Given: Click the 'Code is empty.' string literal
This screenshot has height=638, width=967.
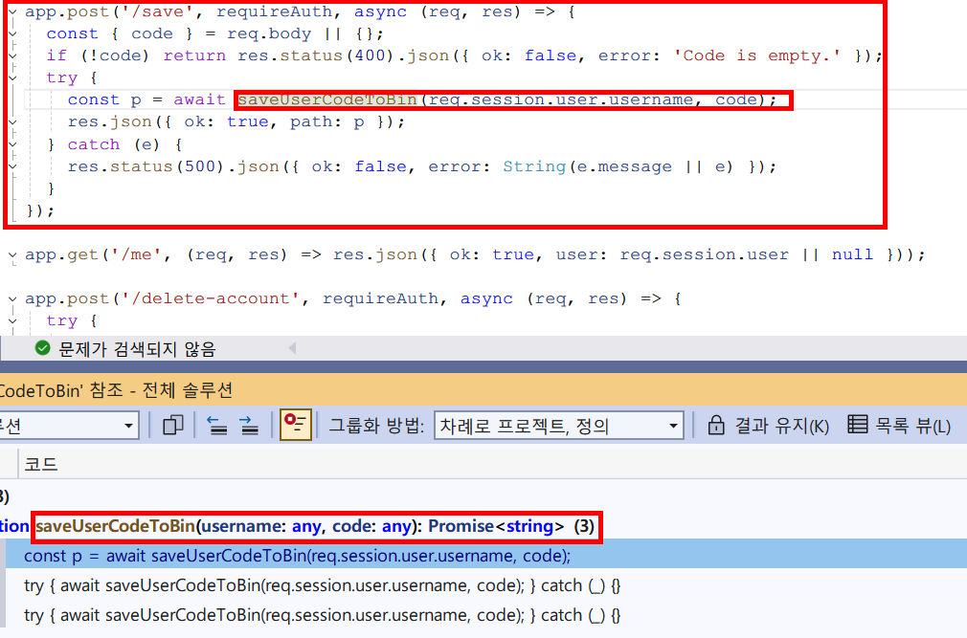Looking at the screenshot, I should click(756, 56).
